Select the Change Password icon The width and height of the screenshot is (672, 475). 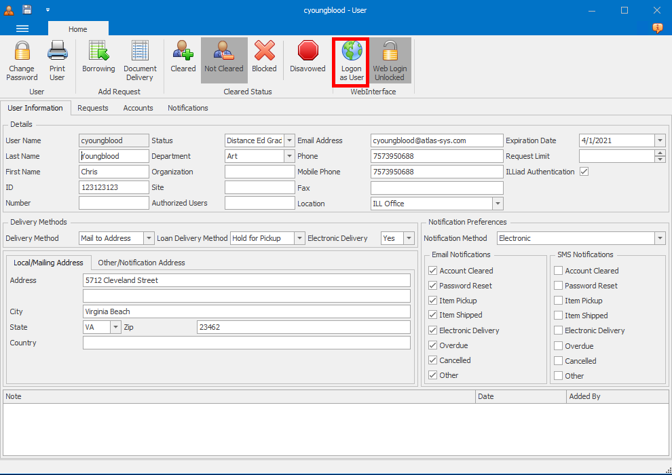point(22,60)
